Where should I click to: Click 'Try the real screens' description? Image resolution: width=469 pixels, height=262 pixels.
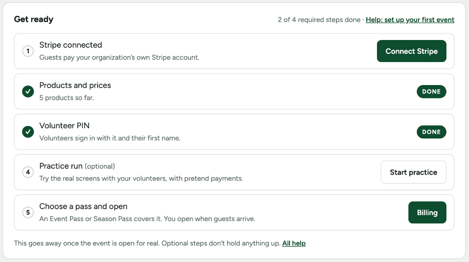(x=141, y=178)
